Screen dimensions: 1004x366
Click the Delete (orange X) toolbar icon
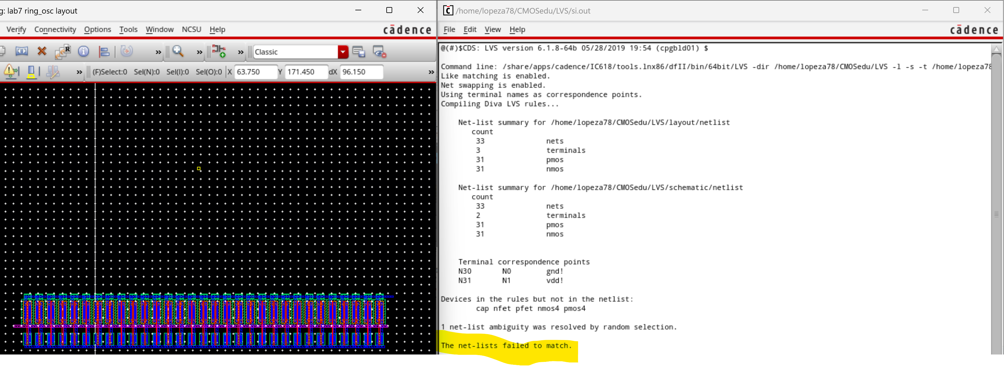point(42,51)
